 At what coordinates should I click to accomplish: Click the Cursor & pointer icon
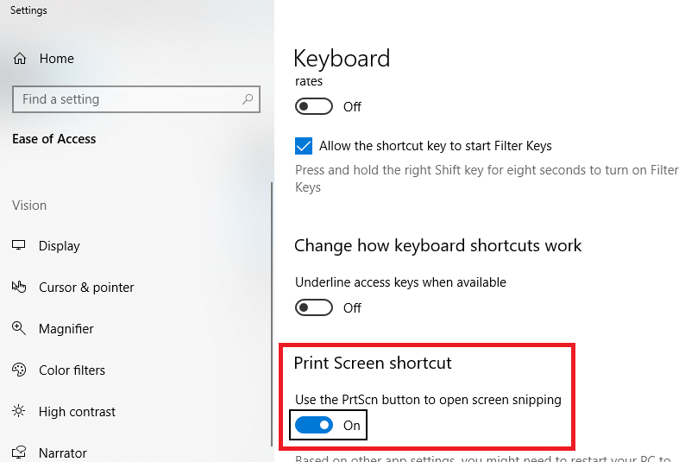(19, 288)
